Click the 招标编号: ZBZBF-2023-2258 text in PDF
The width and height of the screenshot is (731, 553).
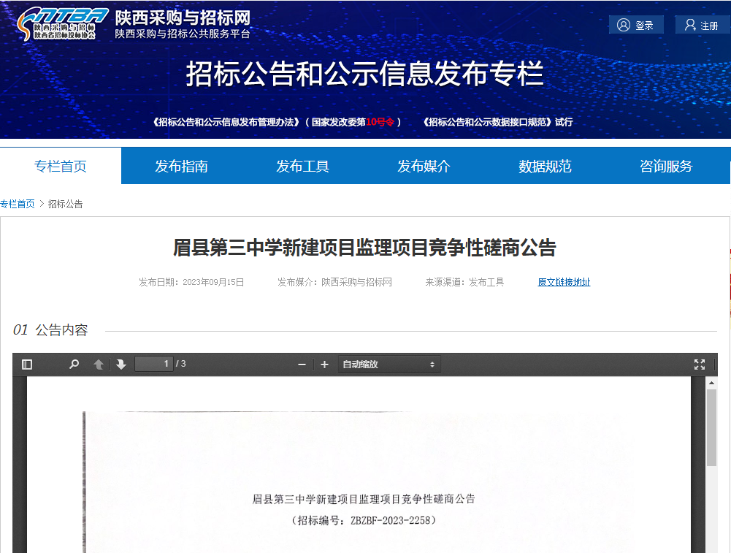coord(363,520)
